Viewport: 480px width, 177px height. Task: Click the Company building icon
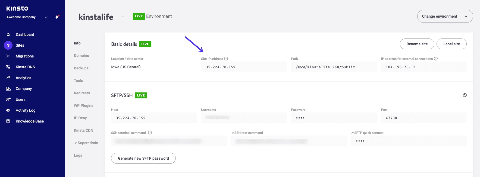(8, 89)
